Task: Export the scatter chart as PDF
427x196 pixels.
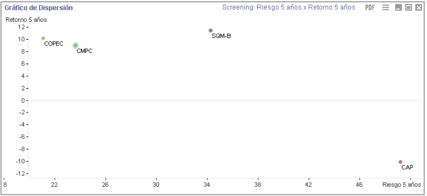Action: [x=370, y=8]
